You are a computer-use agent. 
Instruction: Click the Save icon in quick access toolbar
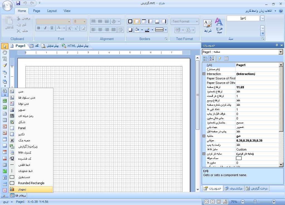tap(18, 3)
